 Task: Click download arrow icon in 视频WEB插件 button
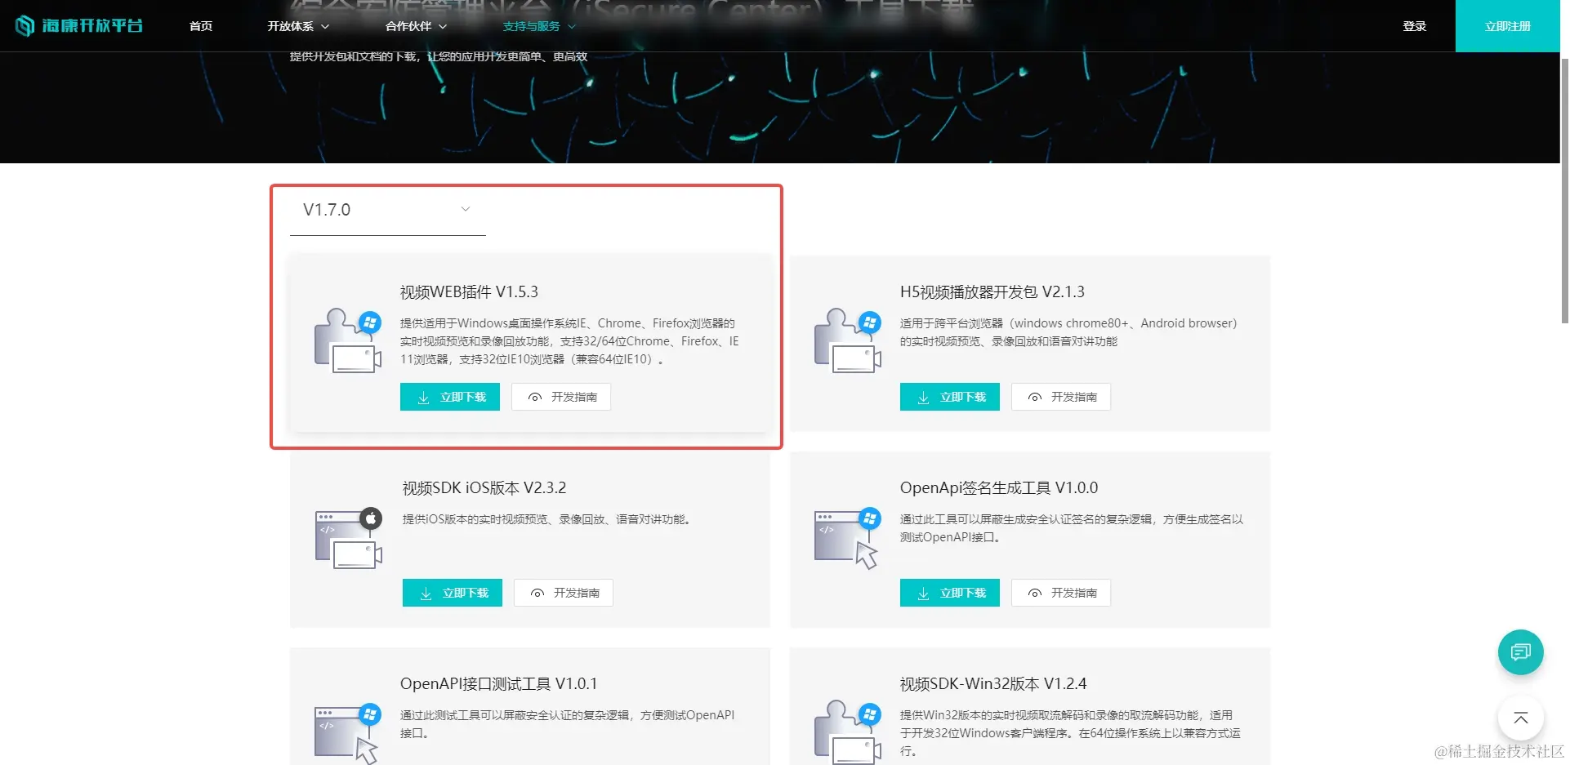point(423,398)
